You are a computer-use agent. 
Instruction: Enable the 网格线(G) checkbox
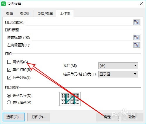coord(9,62)
